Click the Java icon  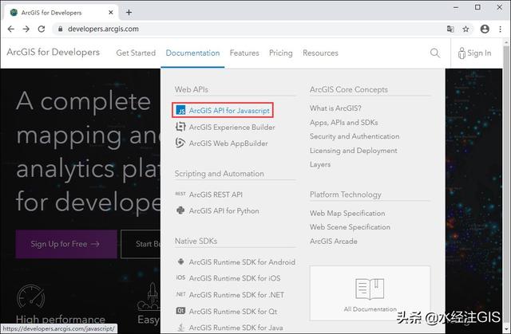click(180, 328)
